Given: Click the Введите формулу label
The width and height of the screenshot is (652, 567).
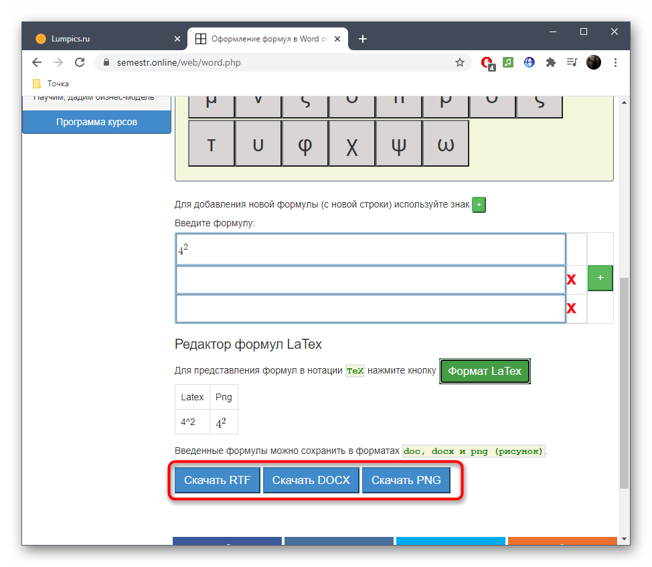Looking at the screenshot, I should (x=215, y=223).
